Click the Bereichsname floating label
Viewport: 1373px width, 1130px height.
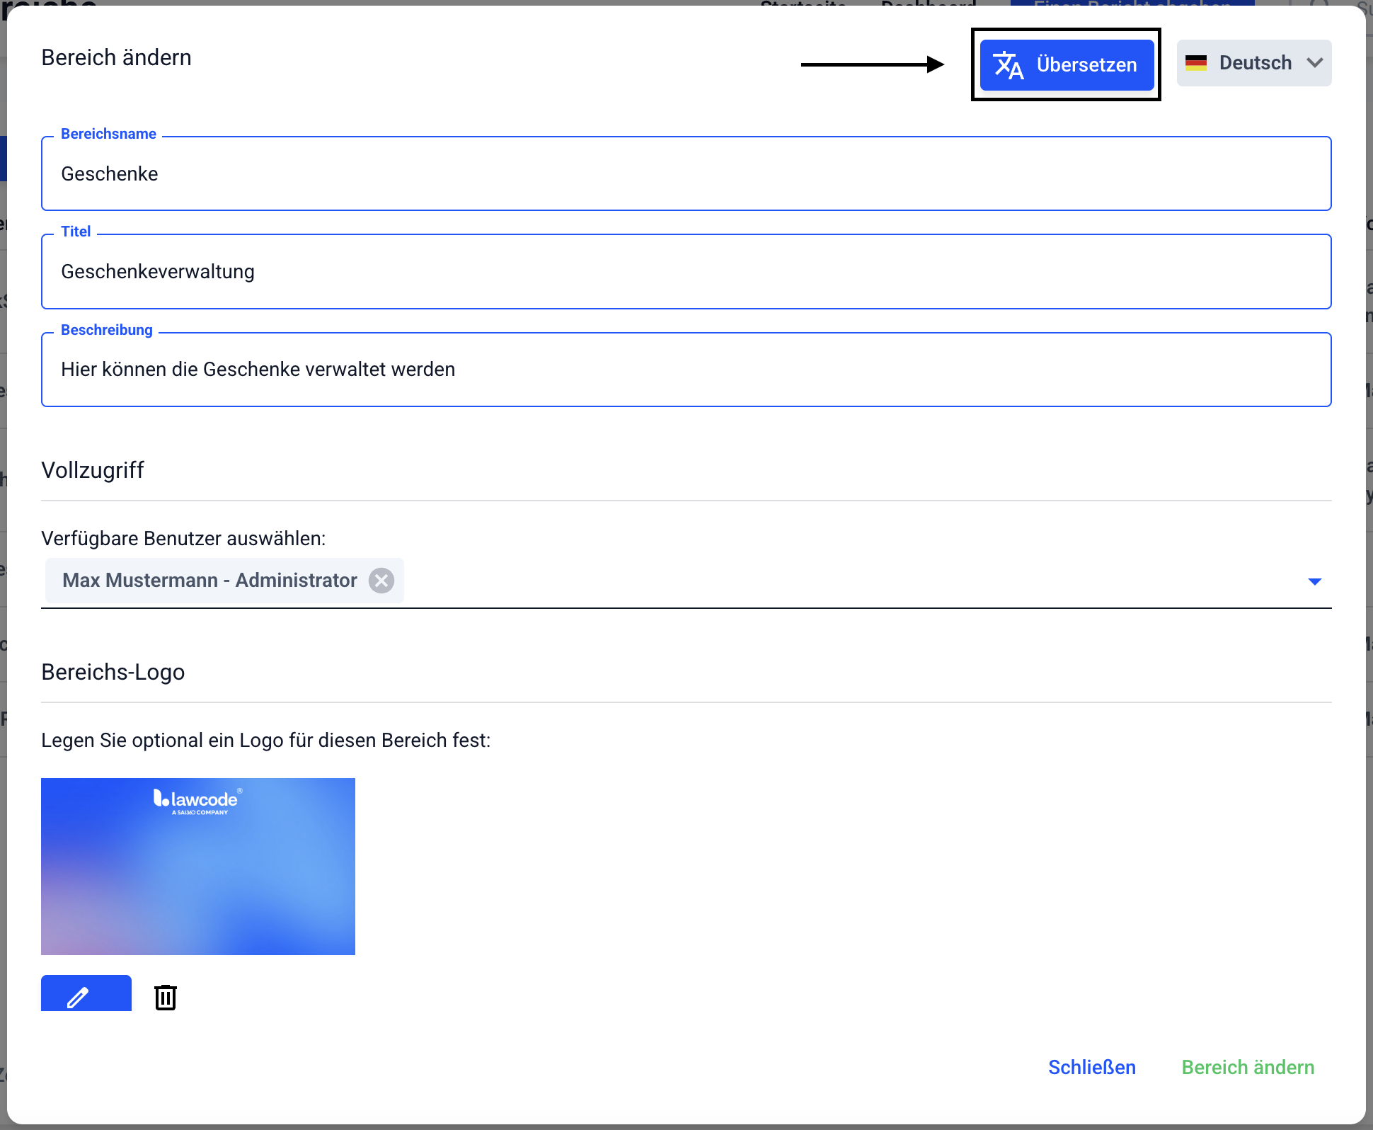pos(108,134)
